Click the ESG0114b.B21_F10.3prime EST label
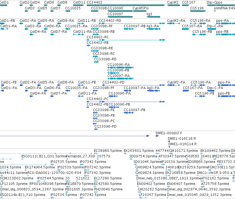 (23, 195)
